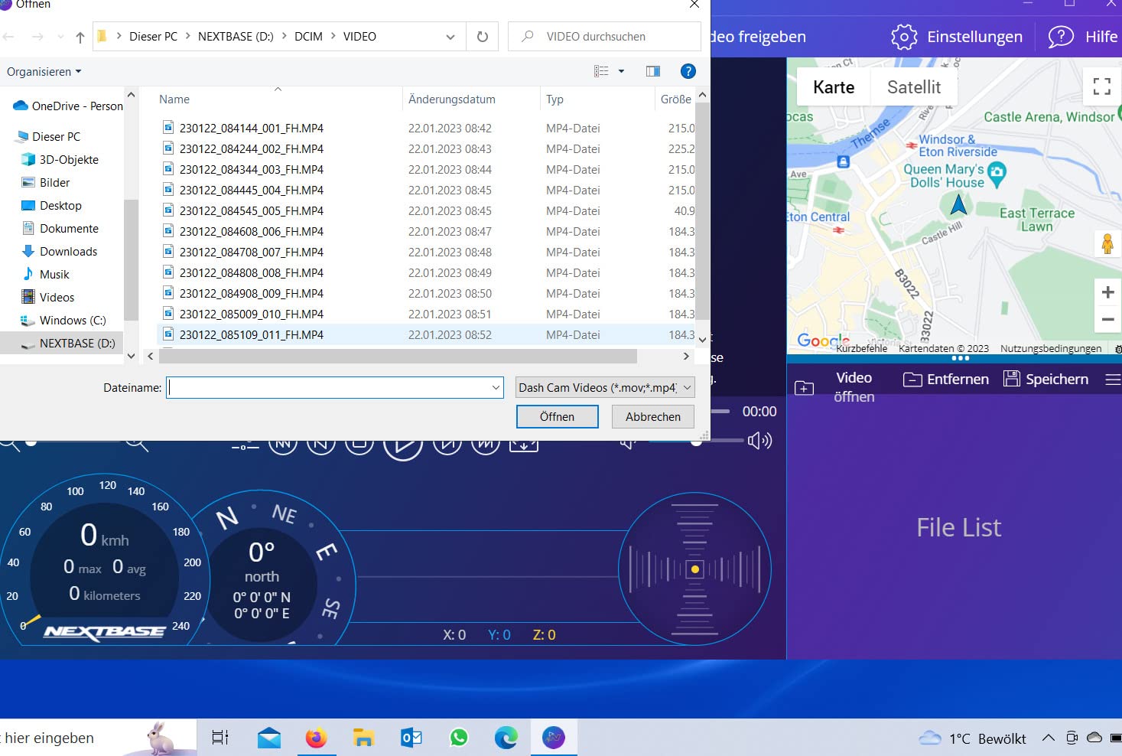Screen dimensions: 1122x756
Task: Zoom out on the map
Action: click(x=1107, y=320)
